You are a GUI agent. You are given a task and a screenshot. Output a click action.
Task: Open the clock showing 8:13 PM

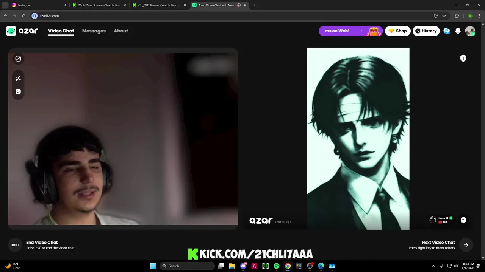(x=468, y=266)
